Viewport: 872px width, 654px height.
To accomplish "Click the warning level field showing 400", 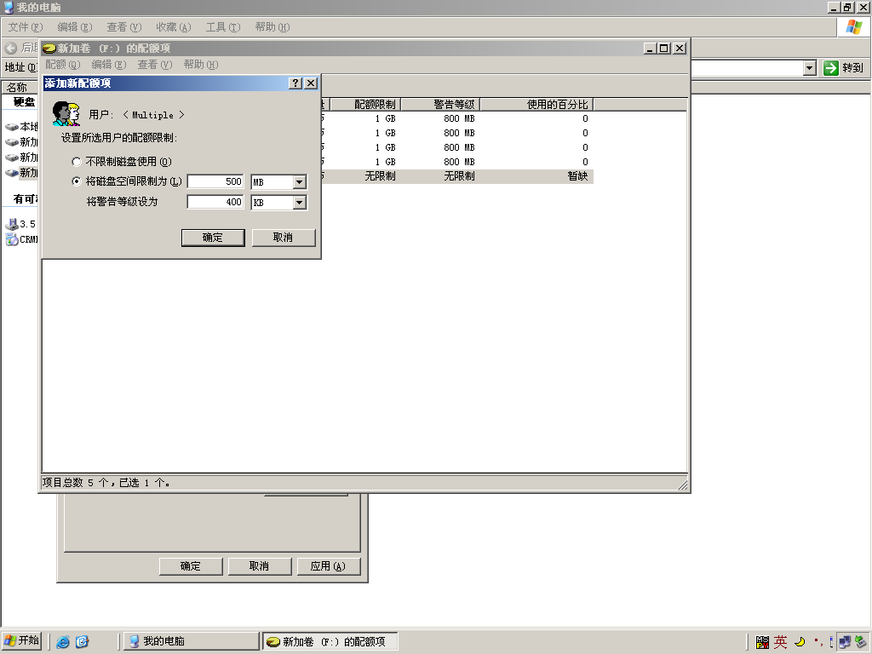I will coord(215,203).
